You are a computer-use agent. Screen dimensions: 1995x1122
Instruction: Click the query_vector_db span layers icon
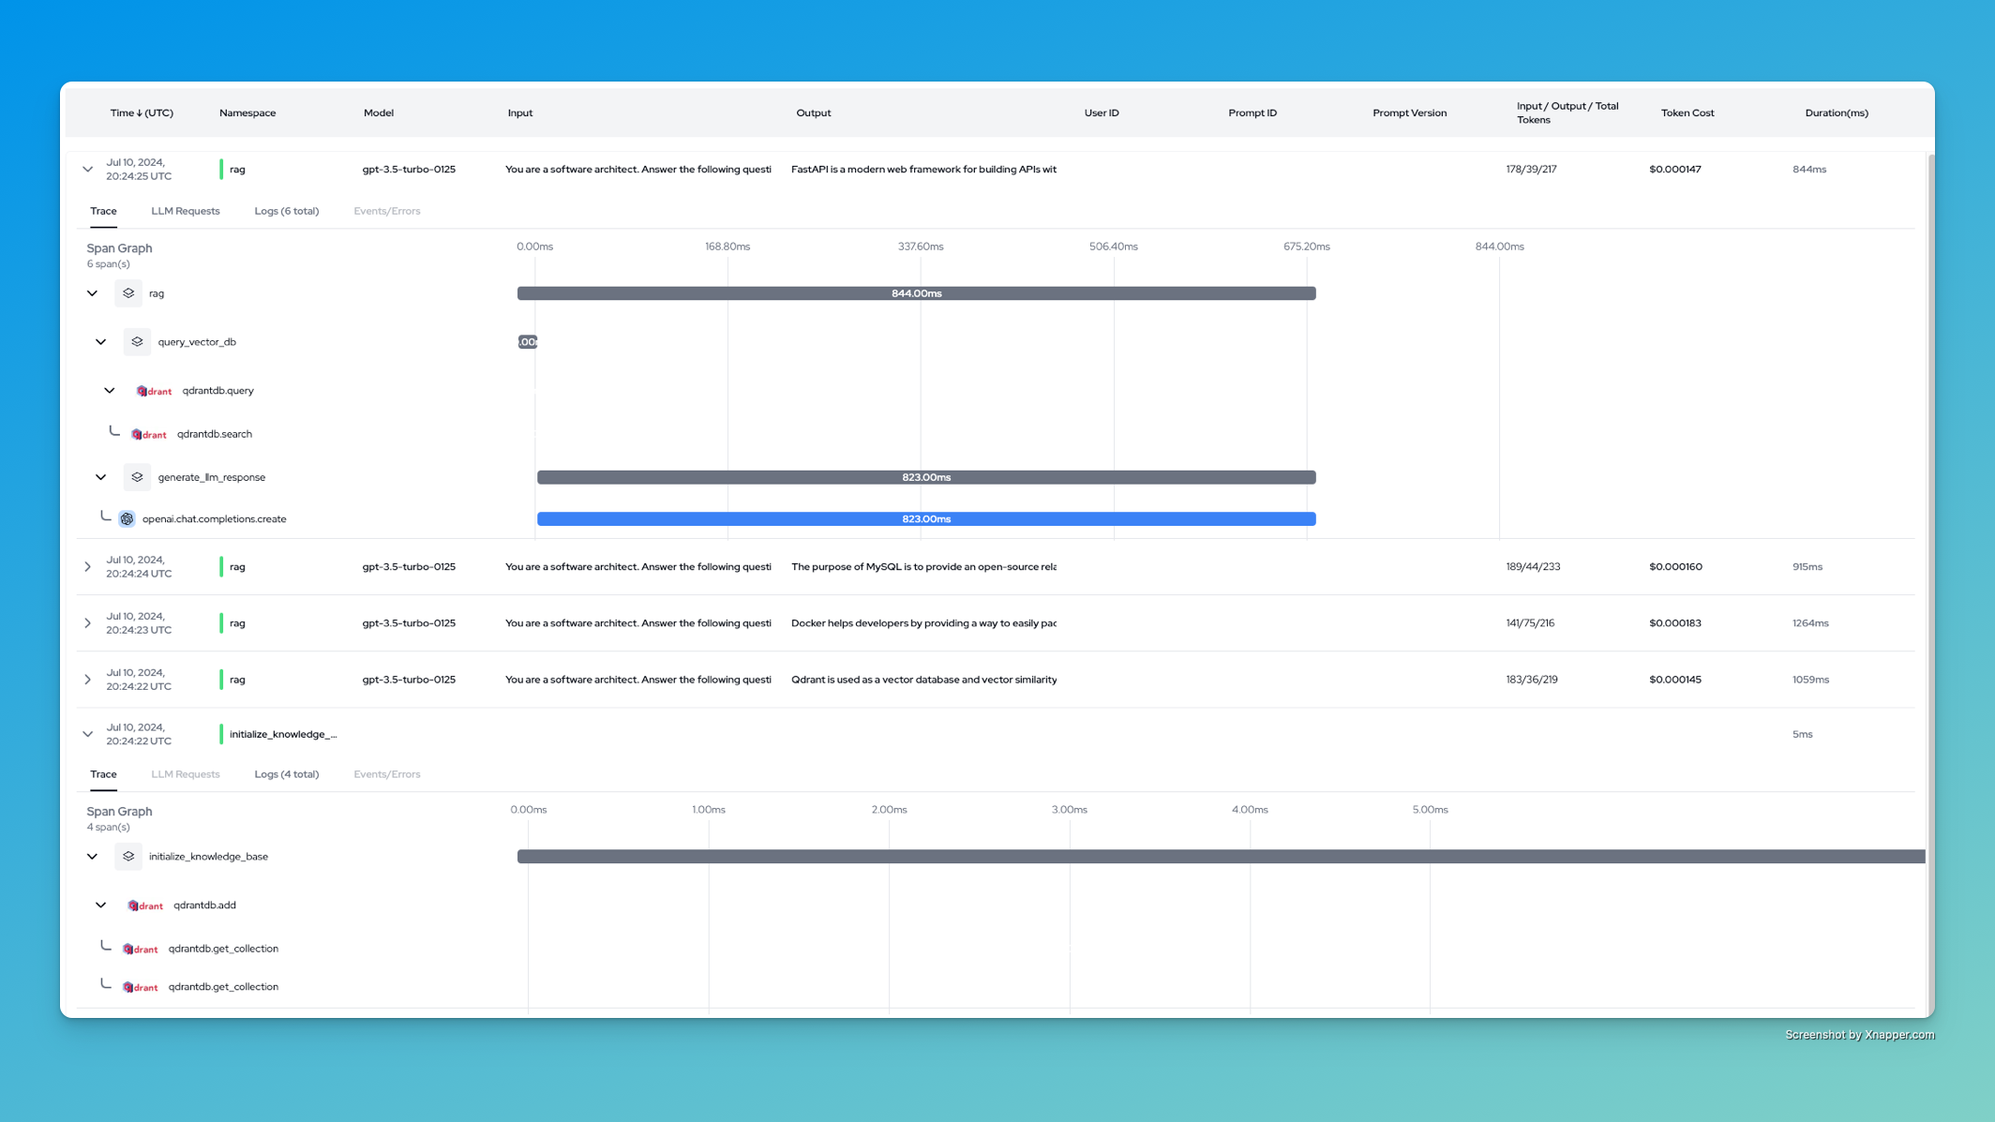pyautogui.click(x=137, y=342)
